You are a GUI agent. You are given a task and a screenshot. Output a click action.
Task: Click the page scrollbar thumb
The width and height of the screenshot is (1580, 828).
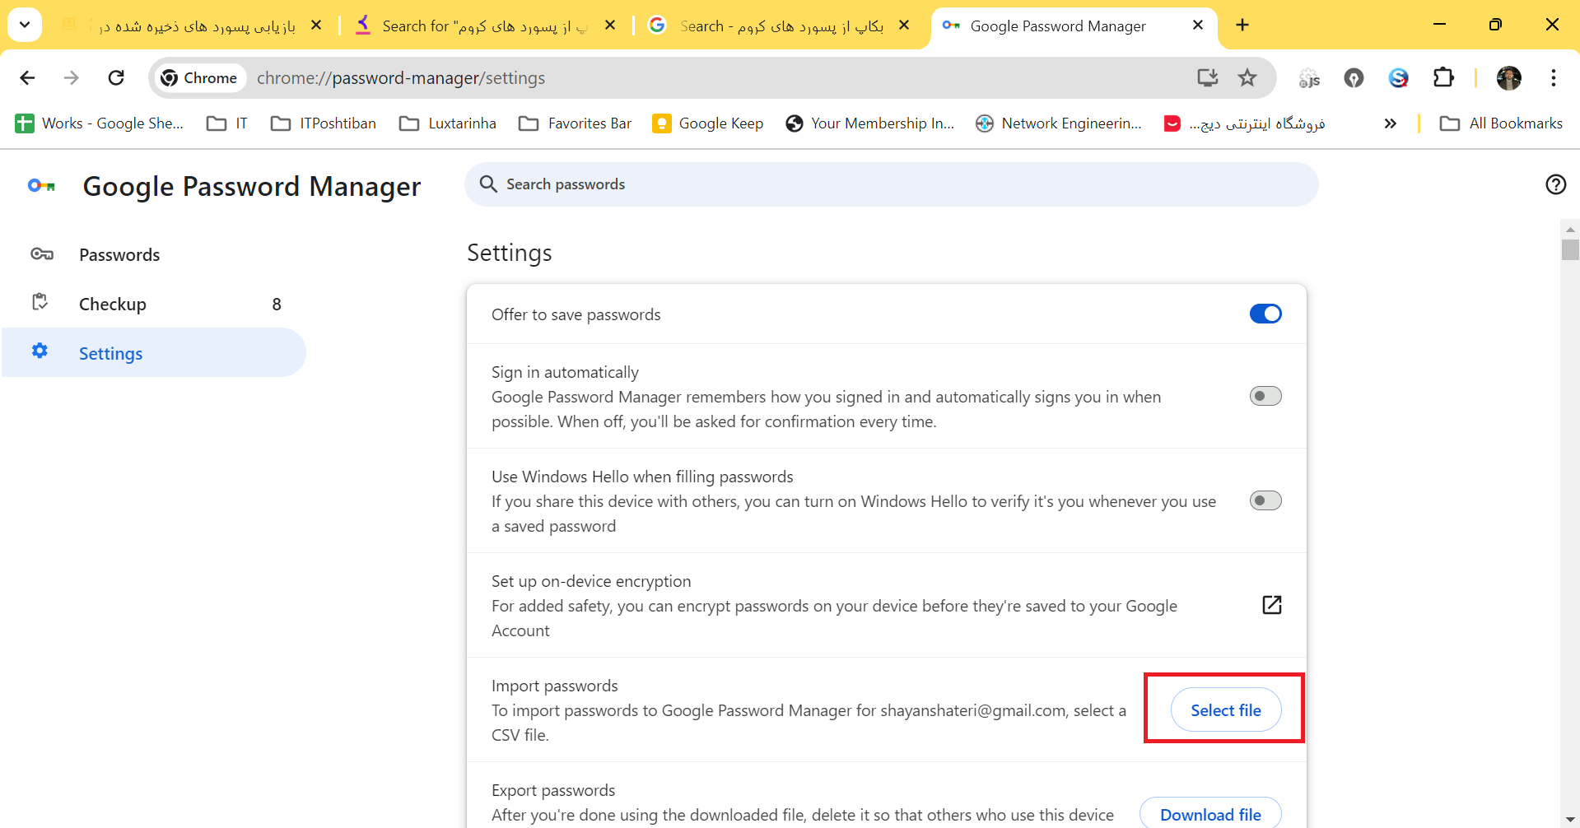1569,249
